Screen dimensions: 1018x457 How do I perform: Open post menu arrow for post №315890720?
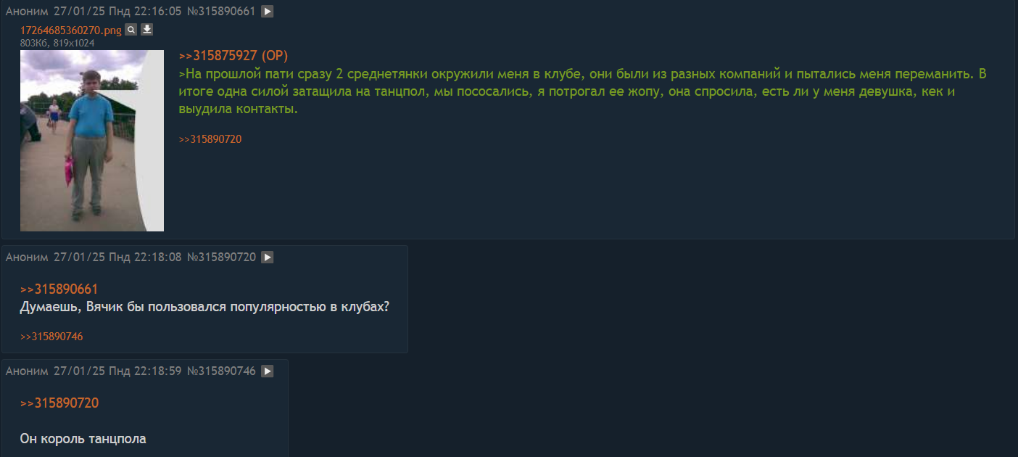268,257
